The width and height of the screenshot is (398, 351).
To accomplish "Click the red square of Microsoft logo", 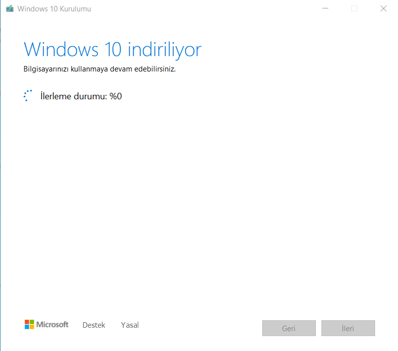I will click(x=27, y=322).
